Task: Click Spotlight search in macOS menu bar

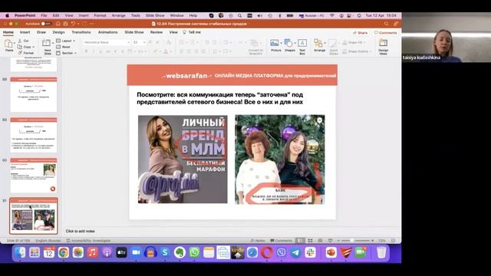Action: 239,15
